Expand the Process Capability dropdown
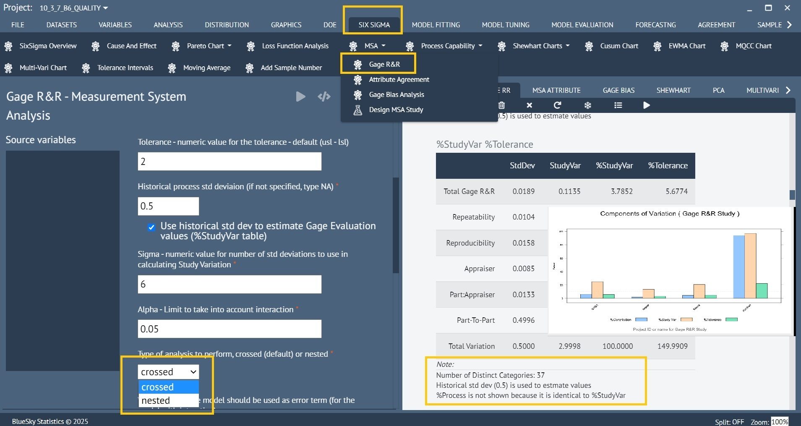This screenshot has width=801, height=426. [446, 46]
